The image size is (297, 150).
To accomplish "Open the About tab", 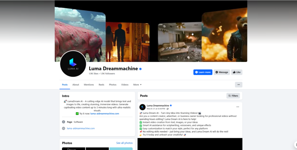I will pos(76,85).
